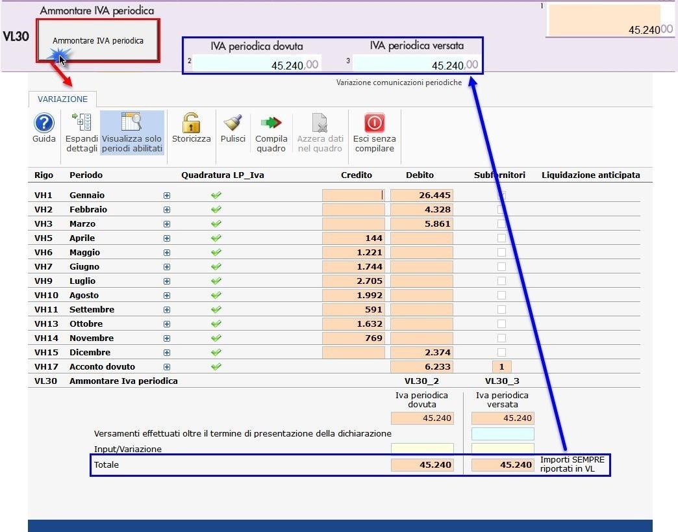This screenshot has width=678, height=532.
Task: Click the late Versamenti effettuati blue field
Action: tap(503, 434)
